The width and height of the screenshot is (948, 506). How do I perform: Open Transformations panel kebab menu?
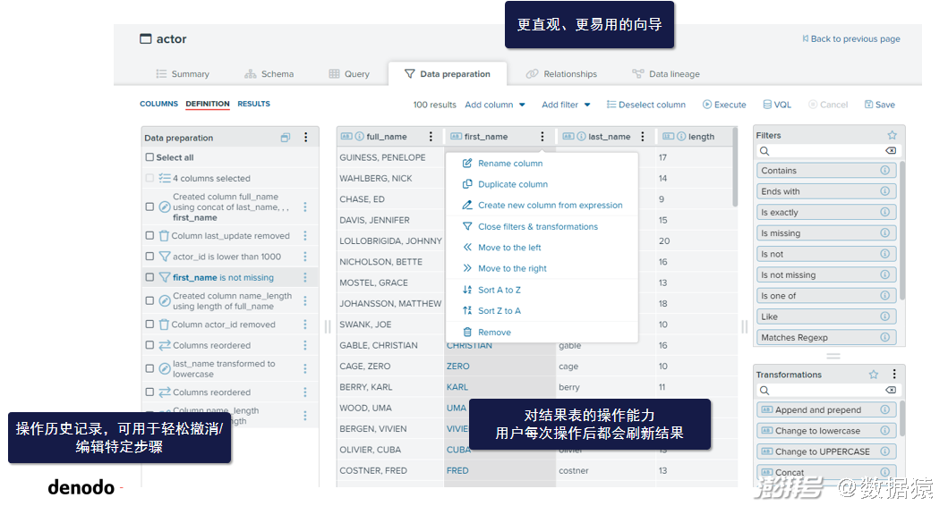[x=892, y=375]
